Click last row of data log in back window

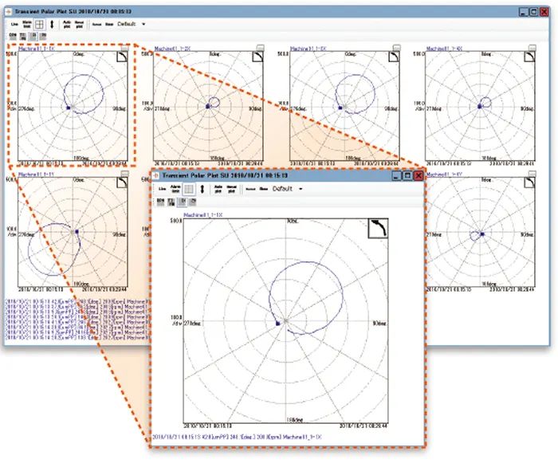pyautogui.click(x=77, y=337)
